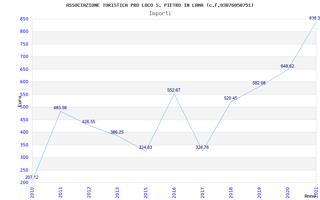Screen dimensions: 320x200
Task: Click the 400 y-axis tick label
Action: click(x=24, y=132)
